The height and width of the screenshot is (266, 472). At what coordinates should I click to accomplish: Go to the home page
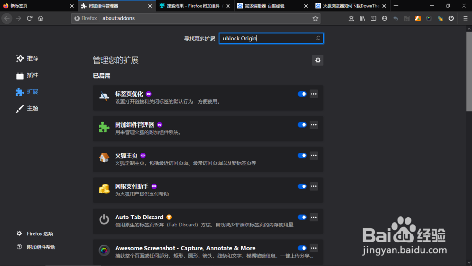coord(41,18)
